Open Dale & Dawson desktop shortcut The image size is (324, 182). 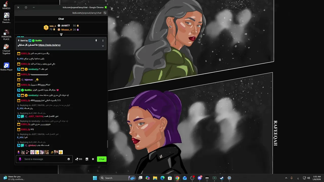(7, 18)
